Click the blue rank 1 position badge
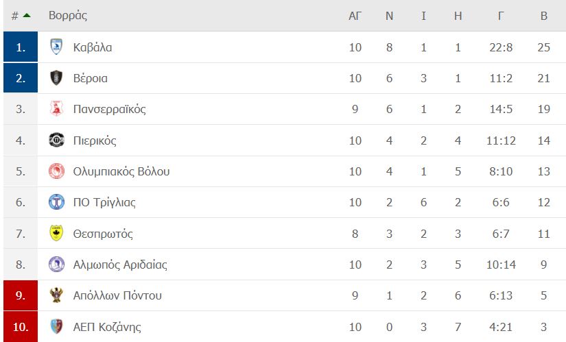The height and width of the screenshot is (342, 566). [x=21, y=47]
